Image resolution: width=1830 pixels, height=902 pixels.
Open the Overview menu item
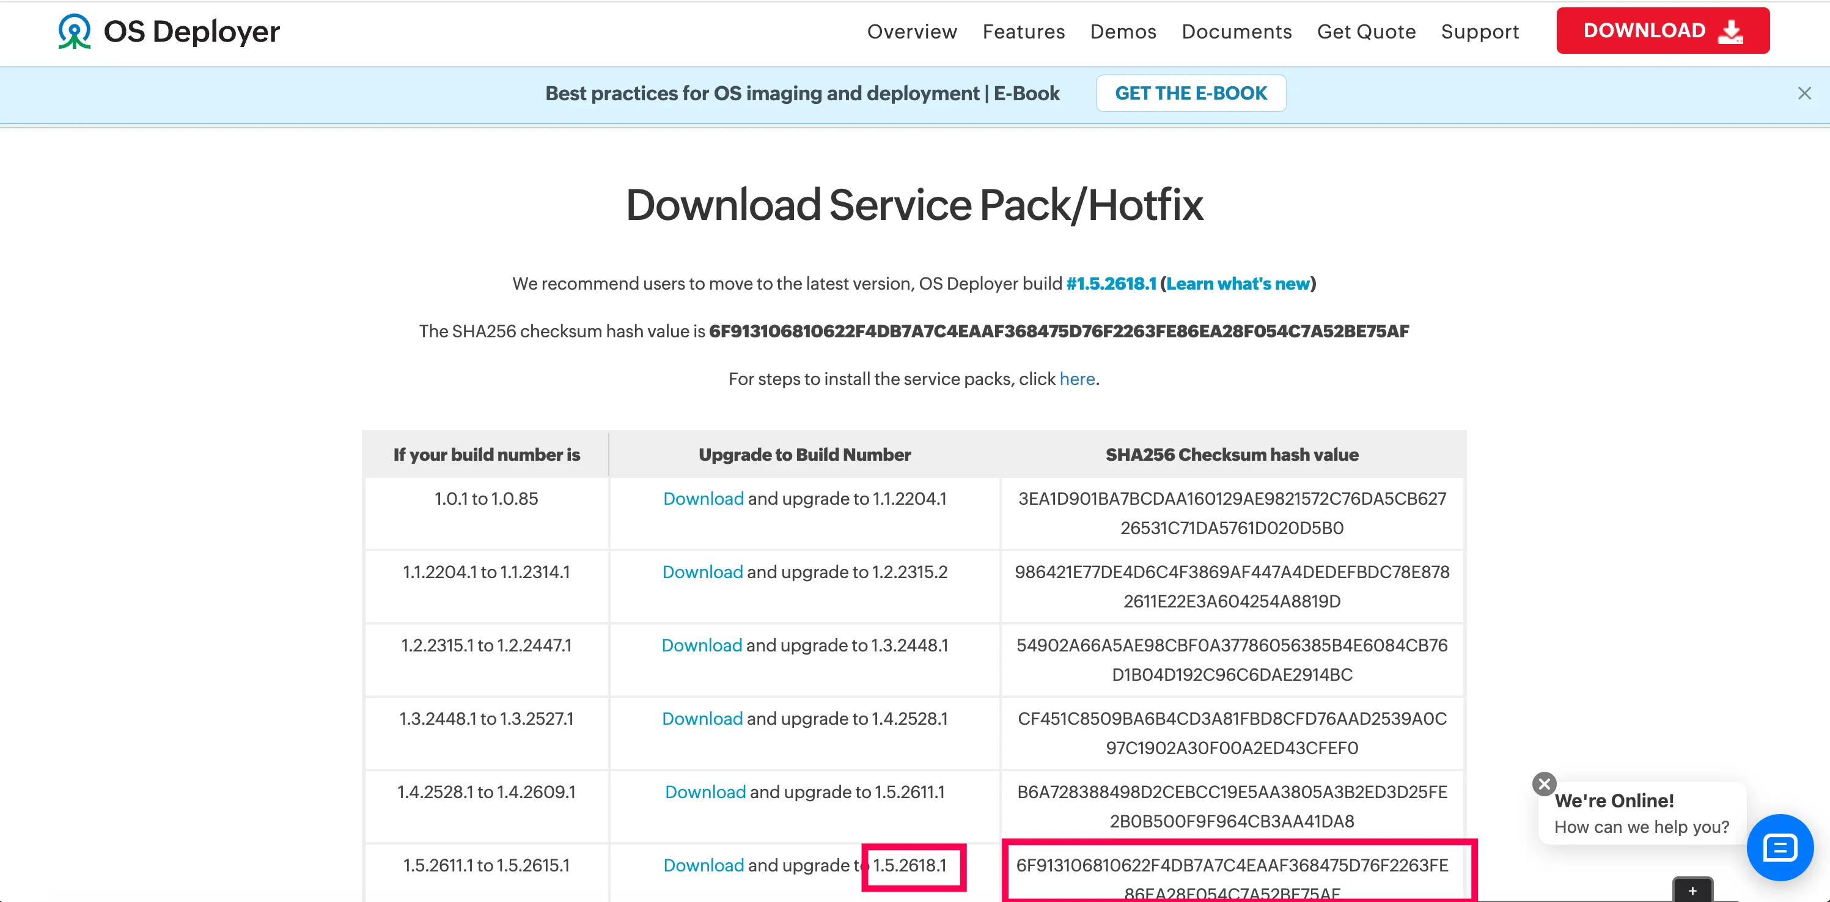(x=912, y=31)
